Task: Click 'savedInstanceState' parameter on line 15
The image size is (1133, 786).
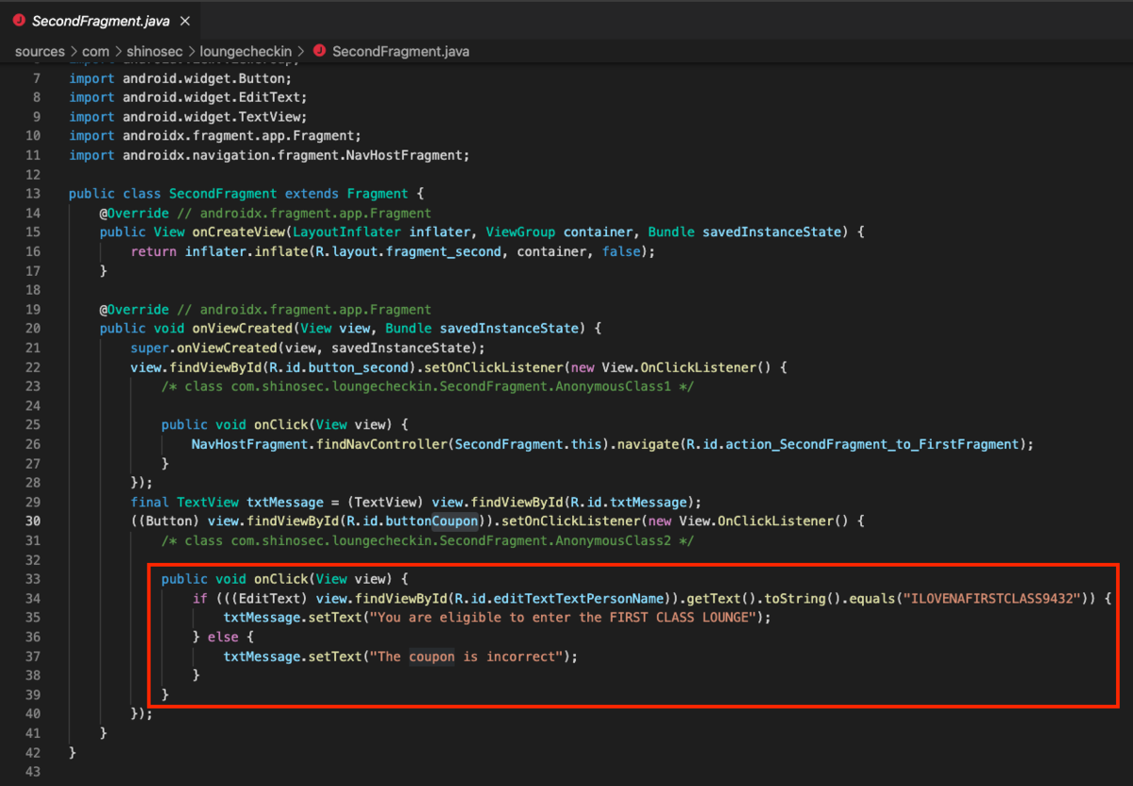Action: [x=771, y=231]
